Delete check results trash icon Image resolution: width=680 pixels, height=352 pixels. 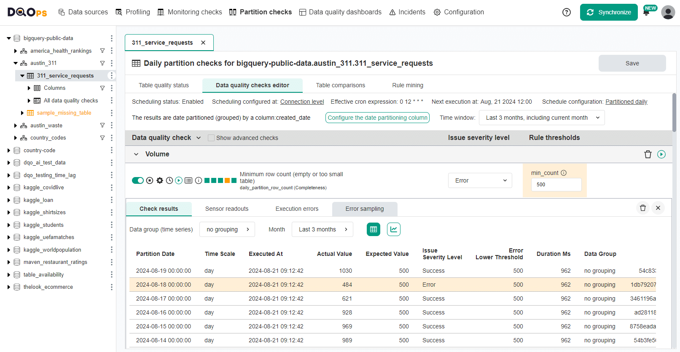[643, 208]
